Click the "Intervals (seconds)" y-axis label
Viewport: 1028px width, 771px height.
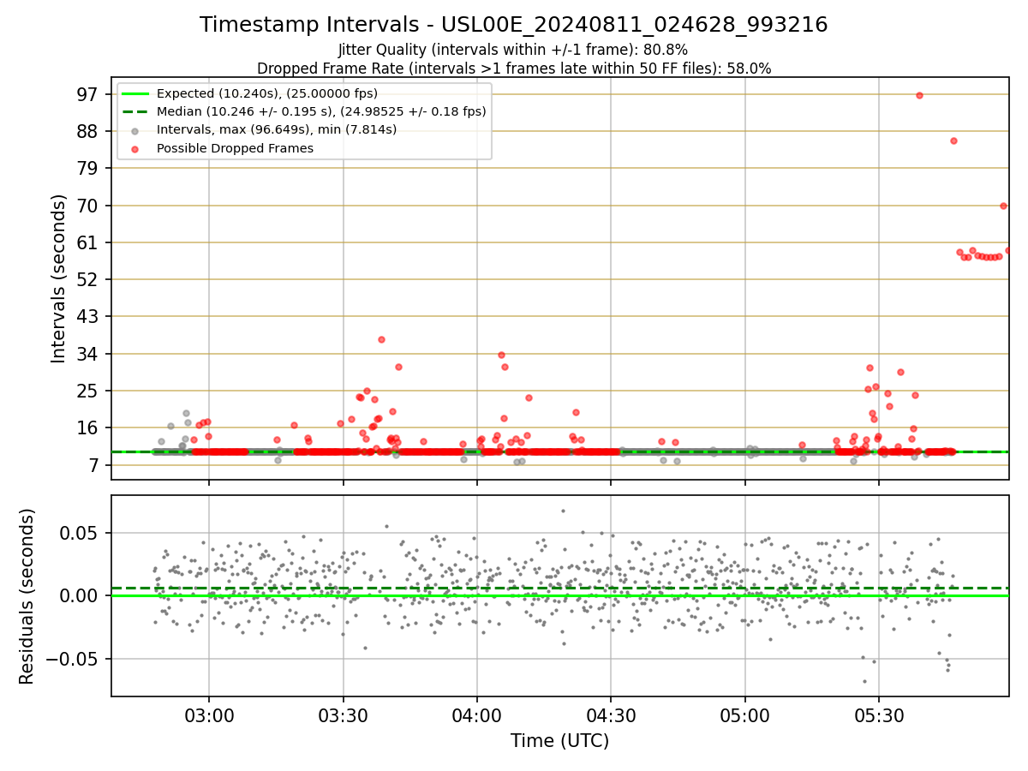click(x=58, y=278)
